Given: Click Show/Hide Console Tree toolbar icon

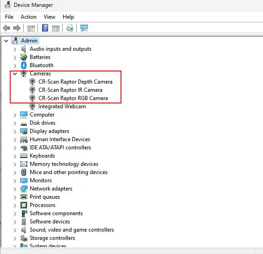Looking at the screenshot, I should click(31, 28).
